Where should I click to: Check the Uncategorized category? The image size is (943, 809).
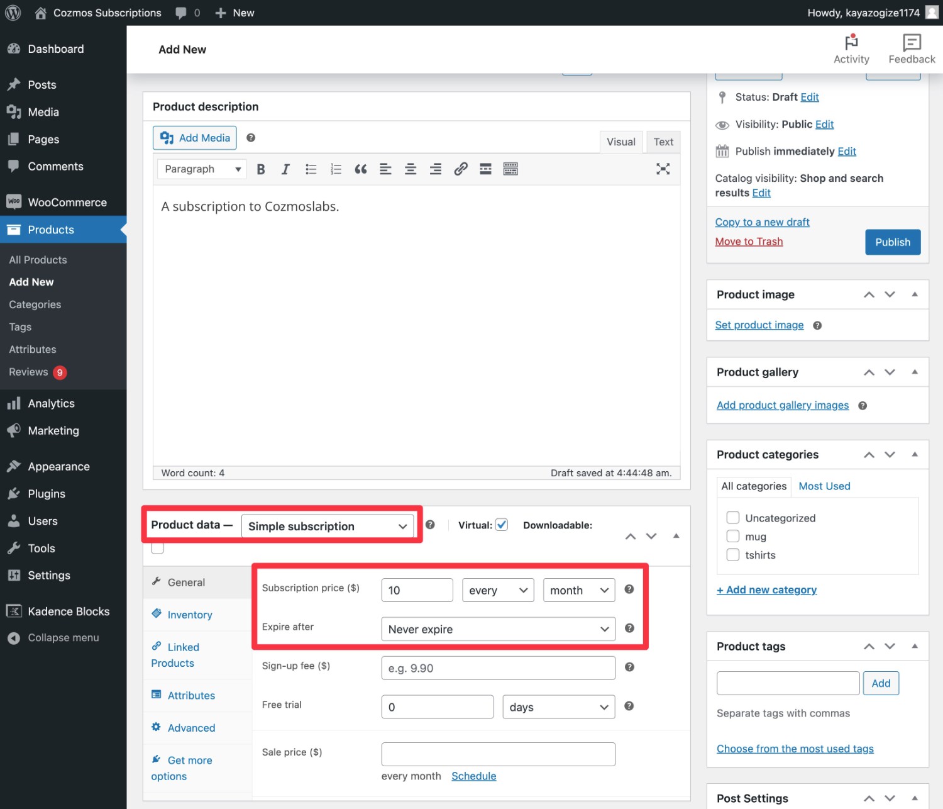point(733,518)
